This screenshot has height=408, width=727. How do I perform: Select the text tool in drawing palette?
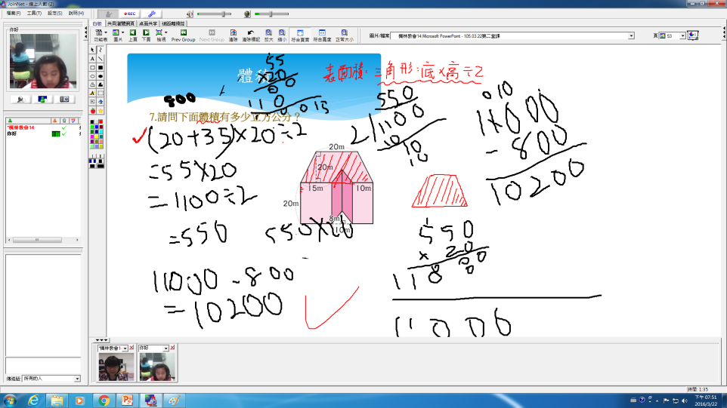[92, 59]
